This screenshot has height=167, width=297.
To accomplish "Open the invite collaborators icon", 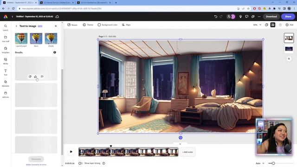I will tap(229, 17).
